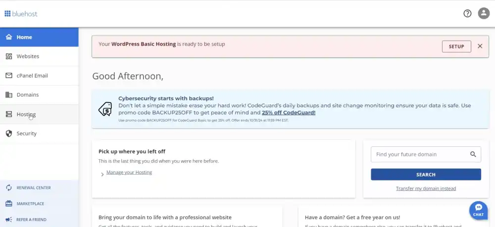Click Cybersecurity starts with backups heading

point(166,98)
